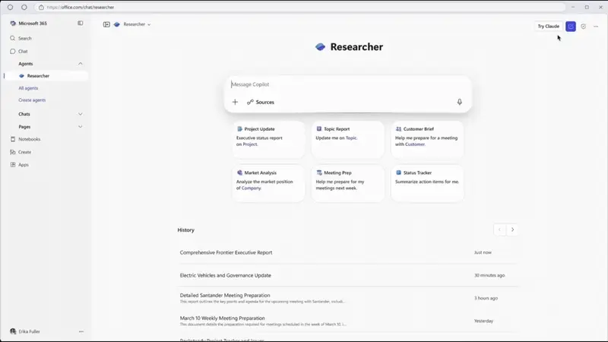Click the Message Copilot input field
Viewport: 608px width, 342px height.
point(342,84)
